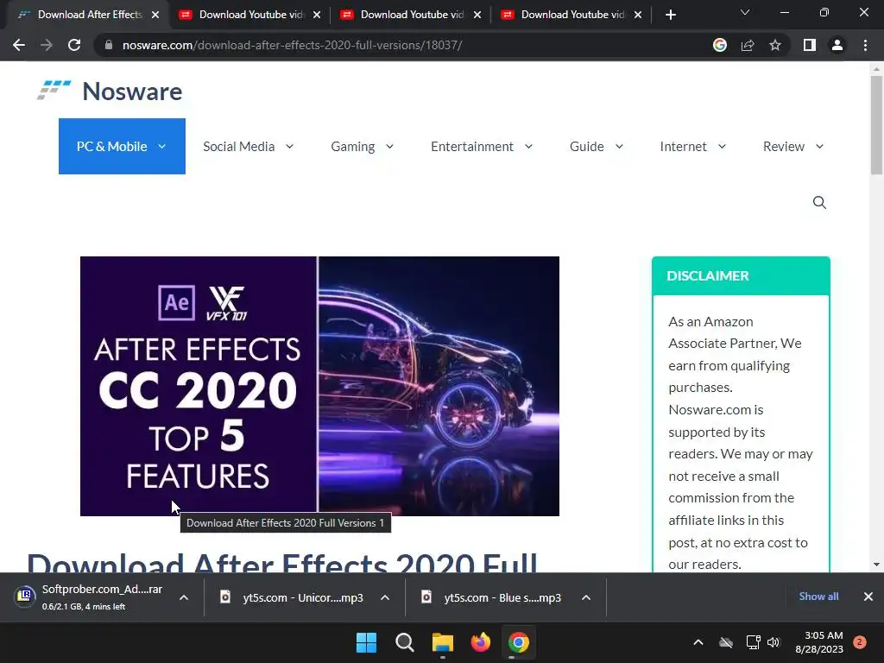Click the Download After Effects 2020 Full heading

coord(282,562)
